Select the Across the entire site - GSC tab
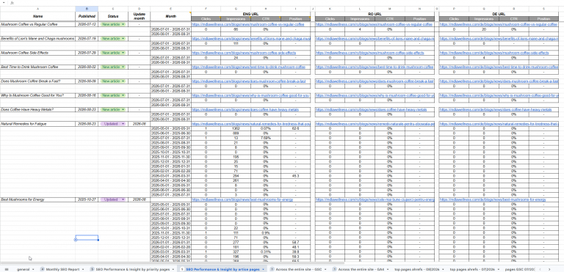Image resolution: width=564 pixels, height=272 pixels. 298,269
